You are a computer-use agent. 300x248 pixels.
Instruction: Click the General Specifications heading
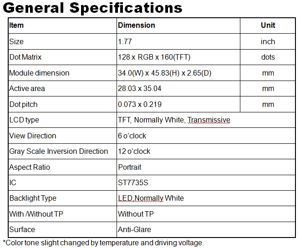point(93,8)
